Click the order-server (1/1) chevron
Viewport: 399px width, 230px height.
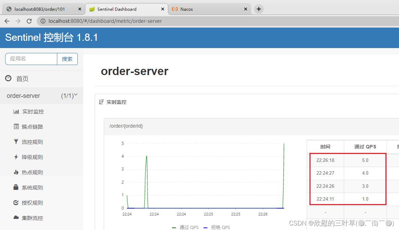(x=76, y=95)
